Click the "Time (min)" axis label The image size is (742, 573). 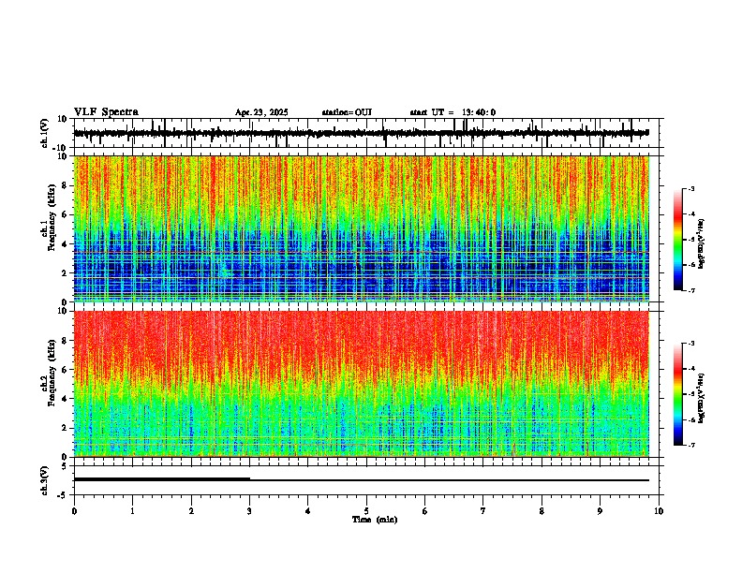coord(375,520)
